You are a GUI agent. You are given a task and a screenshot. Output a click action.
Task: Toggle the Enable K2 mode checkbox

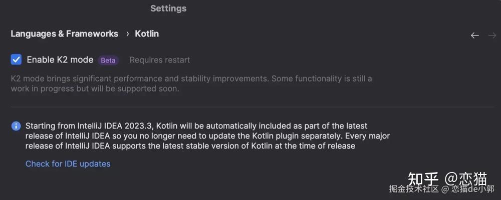(x=16, y=60)
